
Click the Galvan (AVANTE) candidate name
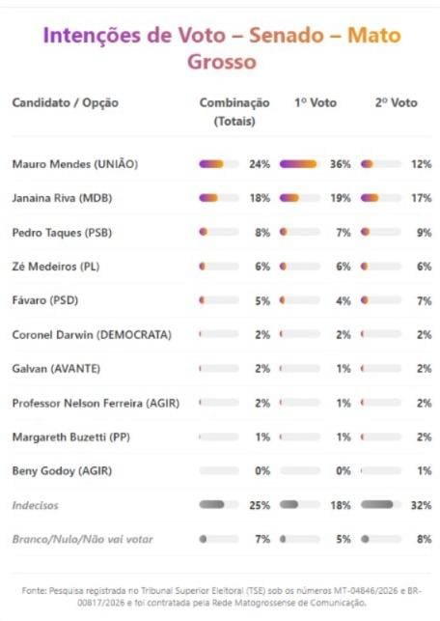coord(56,369)
